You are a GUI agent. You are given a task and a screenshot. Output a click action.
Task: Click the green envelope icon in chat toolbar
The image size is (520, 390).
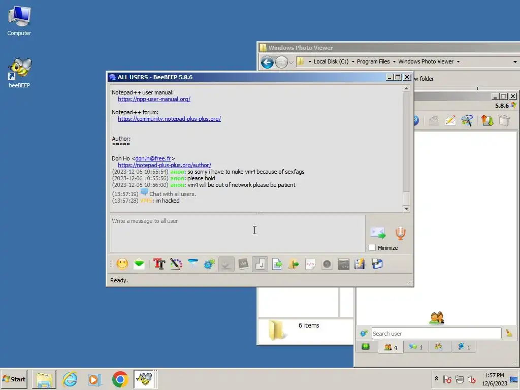(139, 264)
